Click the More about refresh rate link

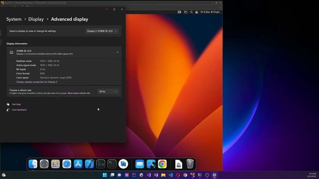click(79, 93)
